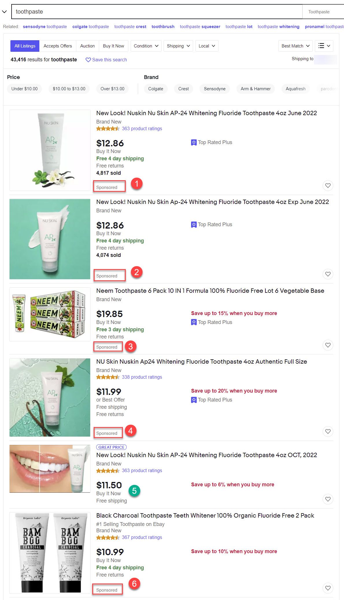Toggle the Under $10.00 price filter
Image resolution: width=344 pixels, height=600 pixels.
pos(25,89)
